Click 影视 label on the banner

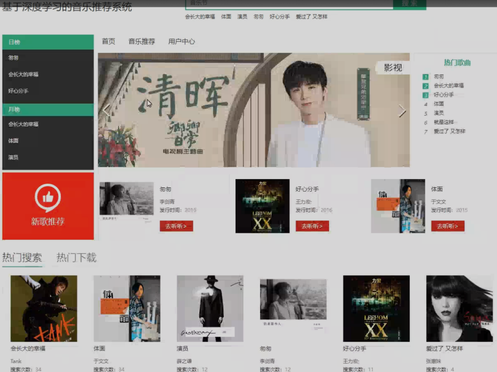pos(393,68)
